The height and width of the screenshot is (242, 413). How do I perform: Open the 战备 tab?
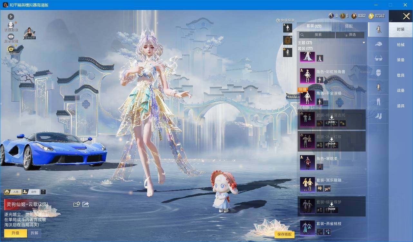401,90
